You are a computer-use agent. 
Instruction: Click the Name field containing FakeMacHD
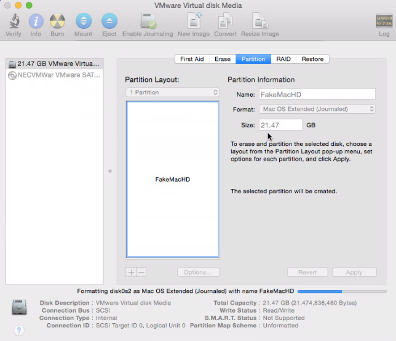317,94
